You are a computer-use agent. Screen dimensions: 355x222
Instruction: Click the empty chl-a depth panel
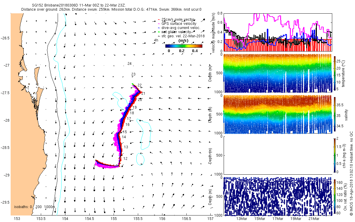(278, 155)
